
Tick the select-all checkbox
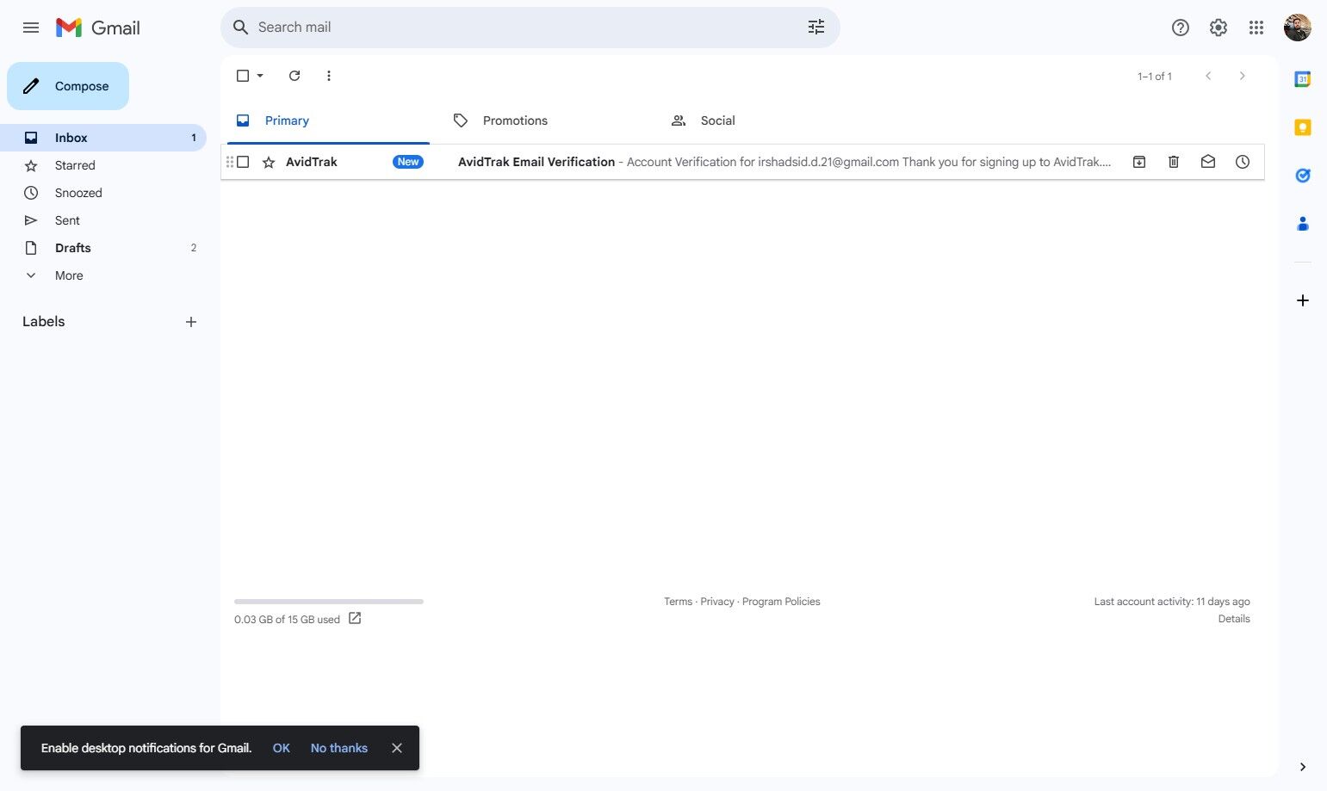click(x=243, y=76)
